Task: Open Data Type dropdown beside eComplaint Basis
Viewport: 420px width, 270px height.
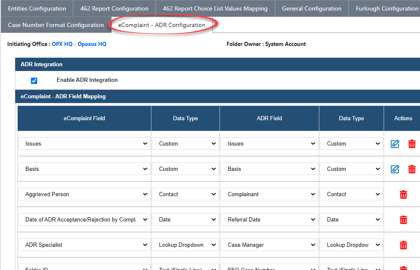Action: click(x=185, y=169)
